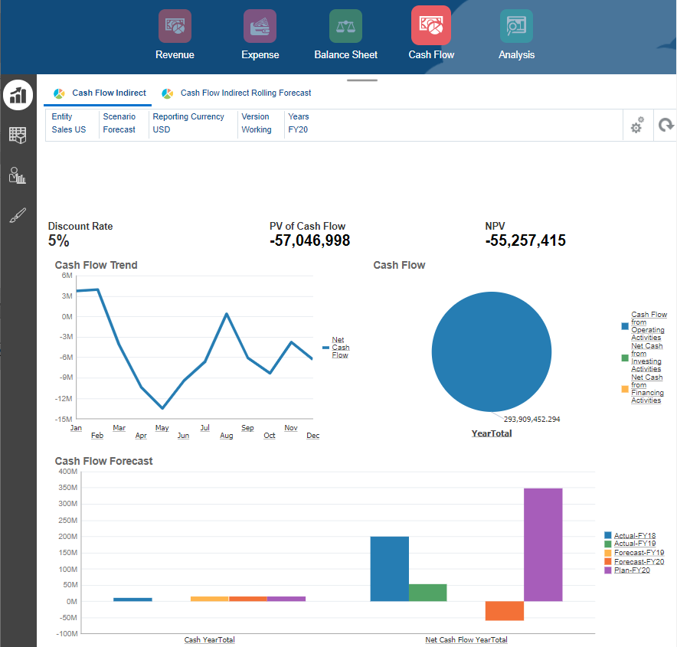Image resolution: width=677 pixels, height=647 pixels.
Task: Change the Years member FY20
Action: 298,129
